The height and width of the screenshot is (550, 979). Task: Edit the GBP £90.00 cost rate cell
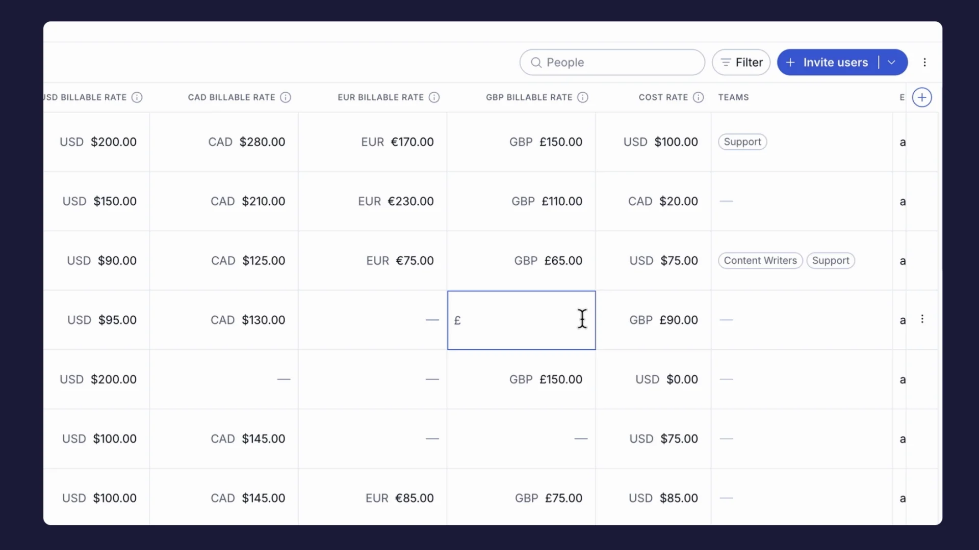[663, 320]
